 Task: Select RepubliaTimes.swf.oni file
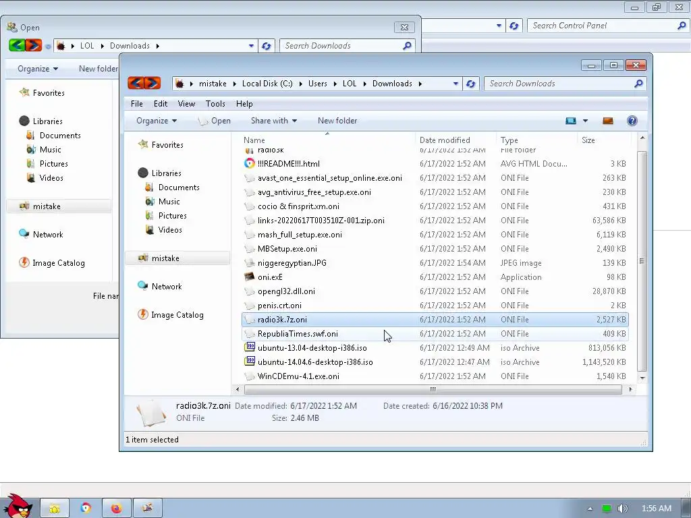point(435,334)
